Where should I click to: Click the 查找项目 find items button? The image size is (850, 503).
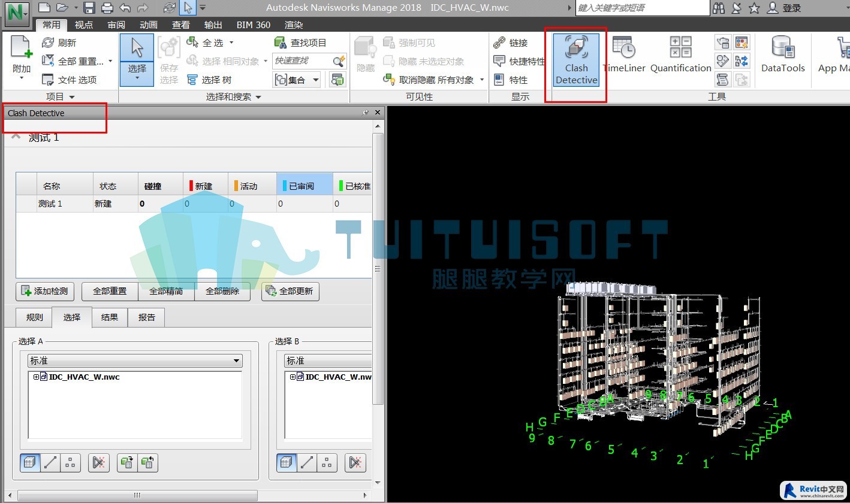(300, 43)
